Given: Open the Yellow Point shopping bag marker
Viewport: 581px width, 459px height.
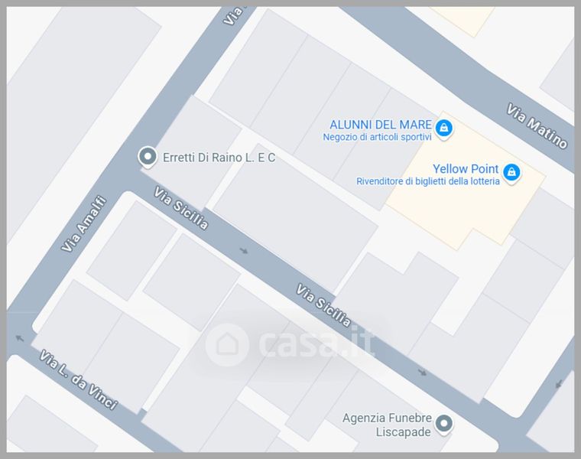Looking at the screenshot, I should (x=511, y=173).
